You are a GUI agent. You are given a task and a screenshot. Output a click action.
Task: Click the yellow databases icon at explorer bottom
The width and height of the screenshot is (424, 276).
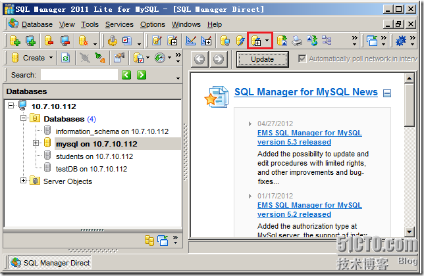[149, 240]
